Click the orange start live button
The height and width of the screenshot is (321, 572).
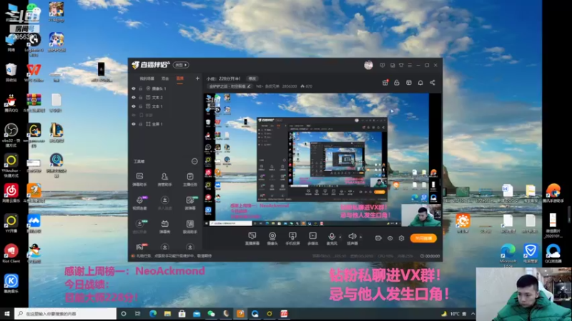click(x=423, y=238)
